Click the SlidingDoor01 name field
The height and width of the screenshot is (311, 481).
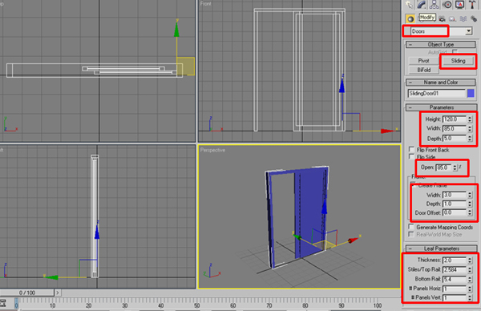(437, 93)
